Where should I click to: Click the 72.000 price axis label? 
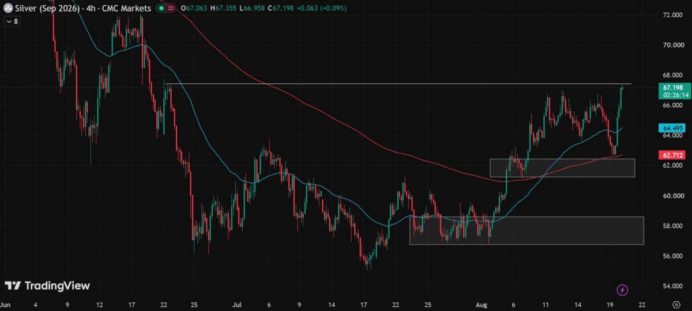coord(673,15)
